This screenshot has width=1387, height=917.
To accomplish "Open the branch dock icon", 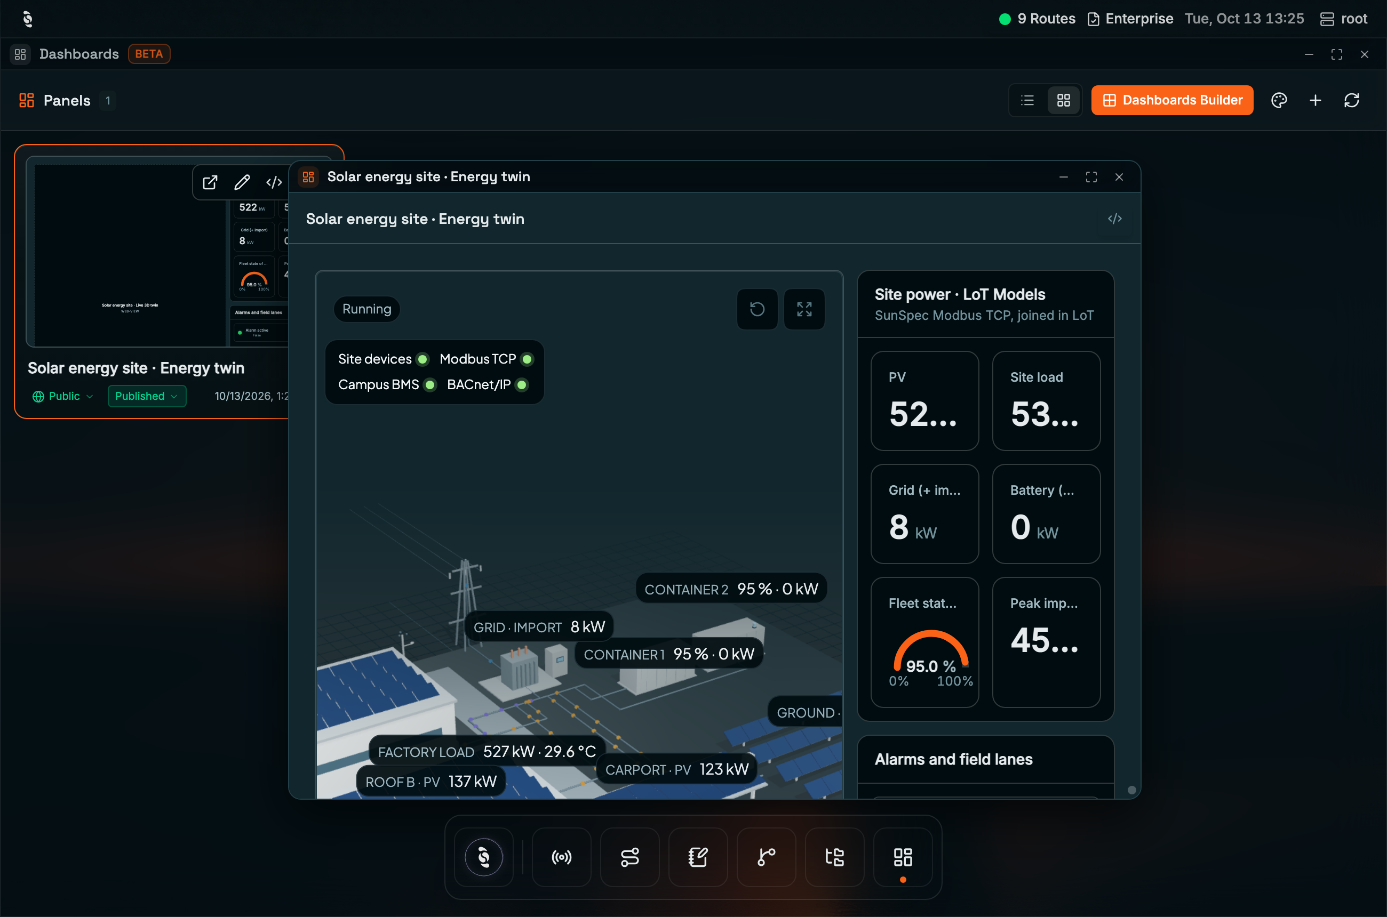I will coord(766,857).
